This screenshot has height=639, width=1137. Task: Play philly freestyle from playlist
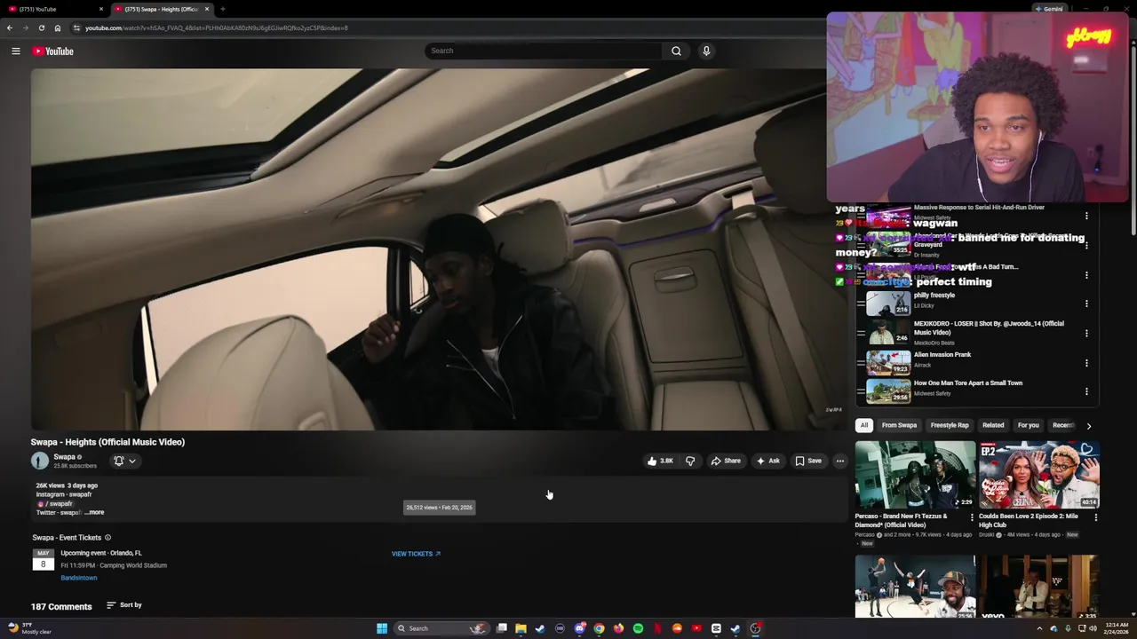[888, 304]
